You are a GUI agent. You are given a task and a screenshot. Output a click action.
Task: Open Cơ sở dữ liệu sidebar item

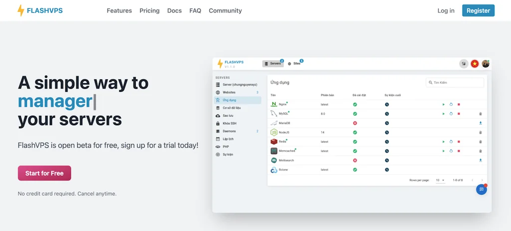point(238,108)
